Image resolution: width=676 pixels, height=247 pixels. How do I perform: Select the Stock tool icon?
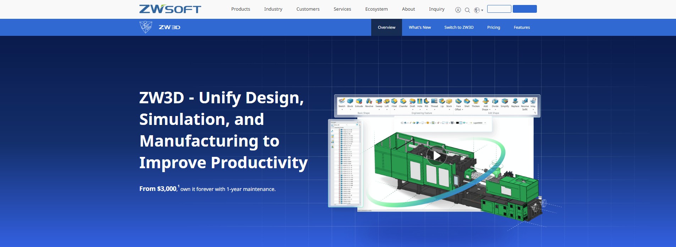pyautogui.click(x=449, y=101)
